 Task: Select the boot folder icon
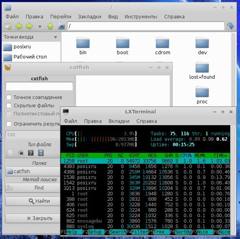pos(123,43)
